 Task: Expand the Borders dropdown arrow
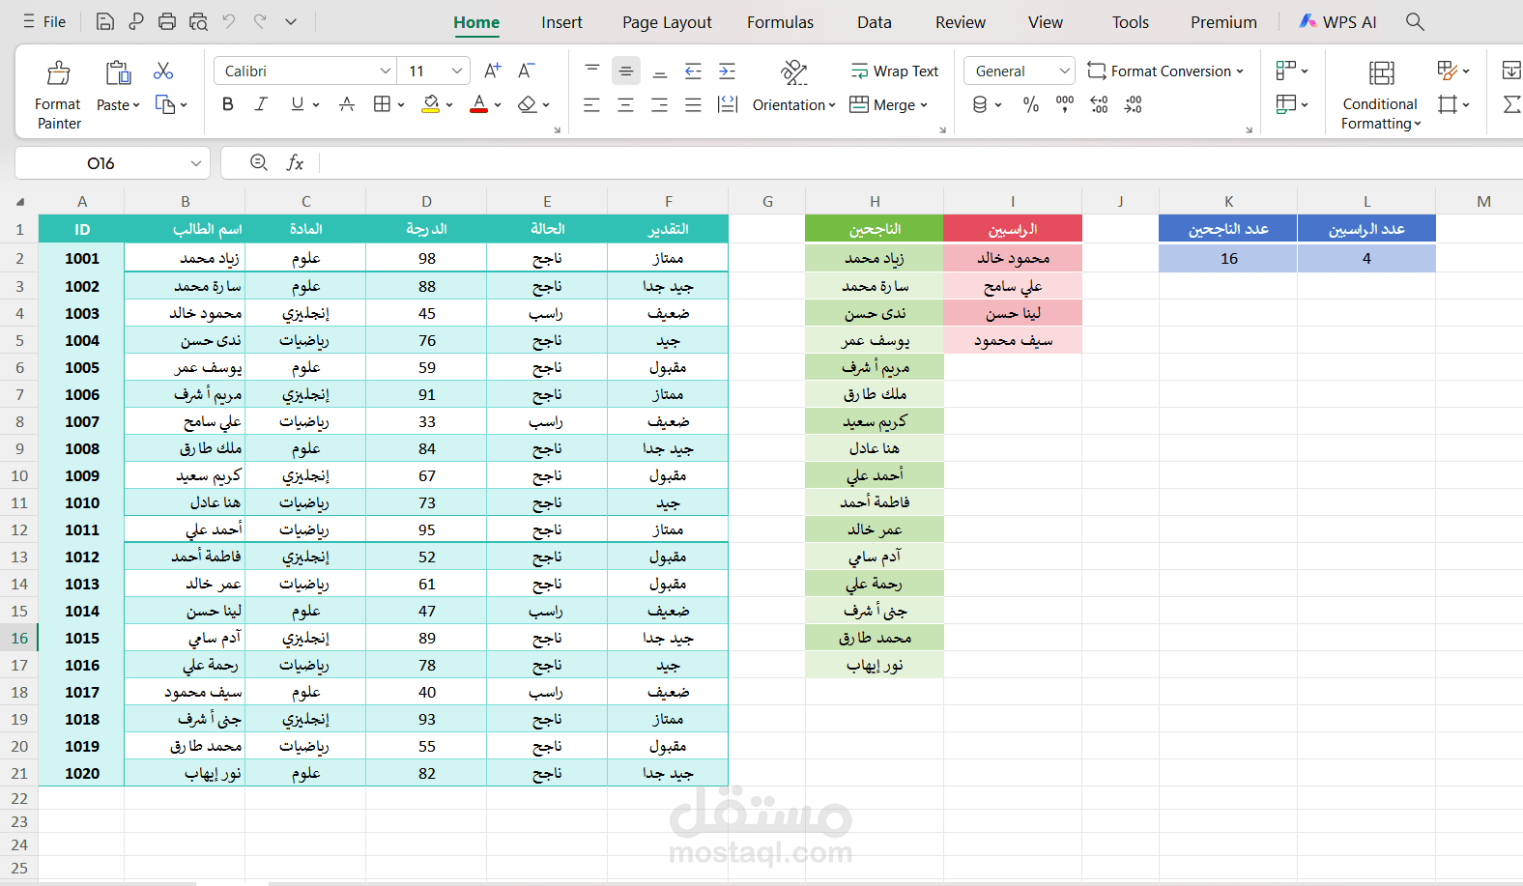click(x=400, y=105)
